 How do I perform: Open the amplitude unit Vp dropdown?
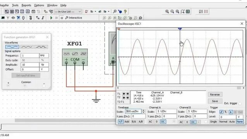tap(44, 64)
